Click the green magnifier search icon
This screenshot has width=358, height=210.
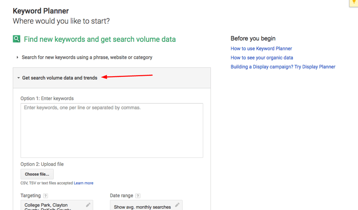coord(16,39)
